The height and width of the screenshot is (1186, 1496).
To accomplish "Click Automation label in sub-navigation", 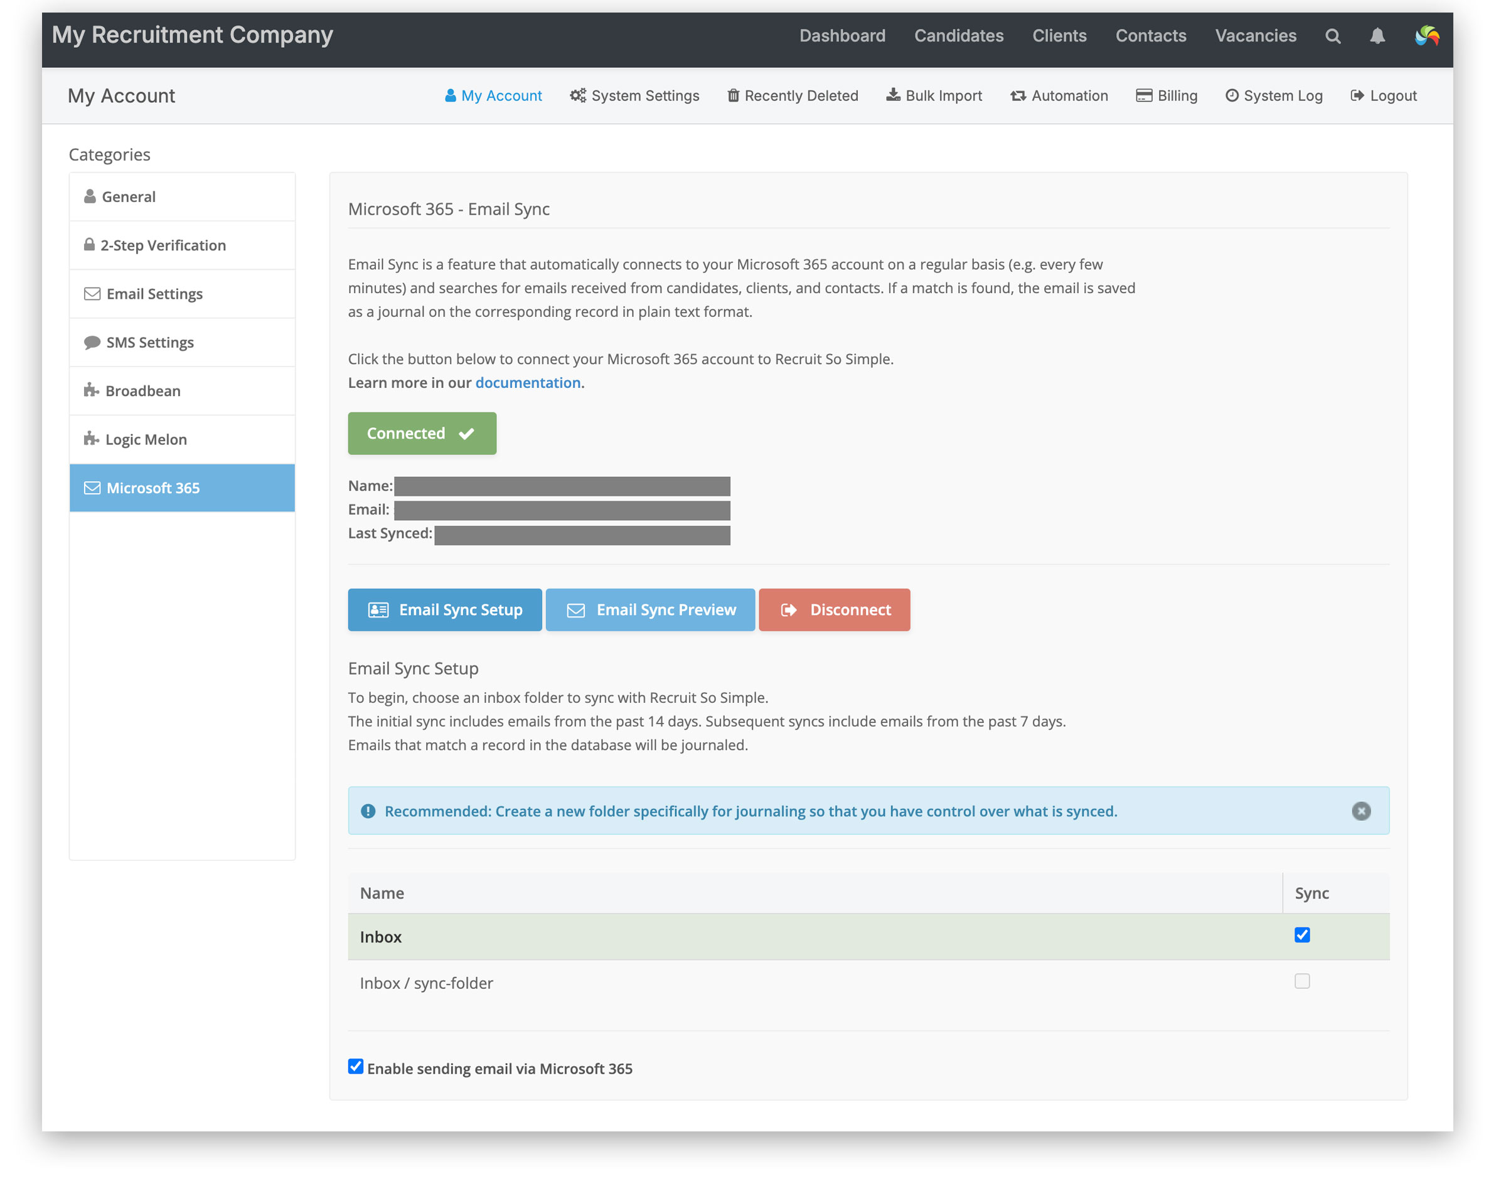I will coord(1069,96).
